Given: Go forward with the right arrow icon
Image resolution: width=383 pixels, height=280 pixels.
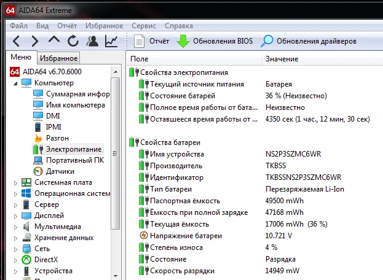Looking at the screenshot, I should 35,41.
